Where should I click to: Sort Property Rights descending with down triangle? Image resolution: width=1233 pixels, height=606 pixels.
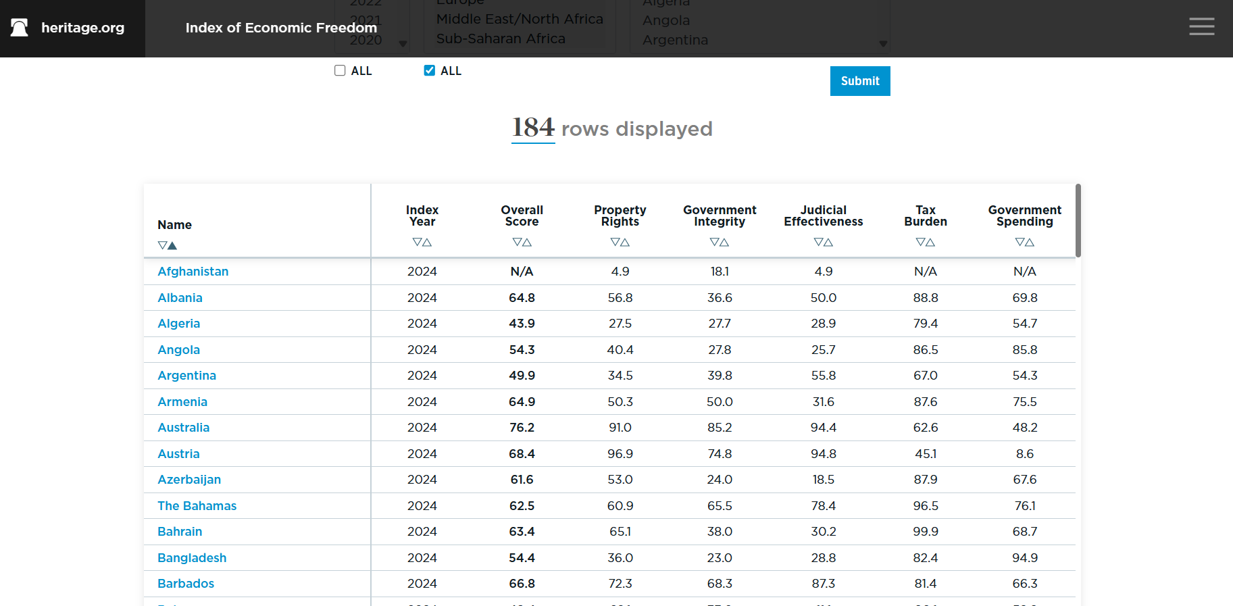(x=615, y=242)
